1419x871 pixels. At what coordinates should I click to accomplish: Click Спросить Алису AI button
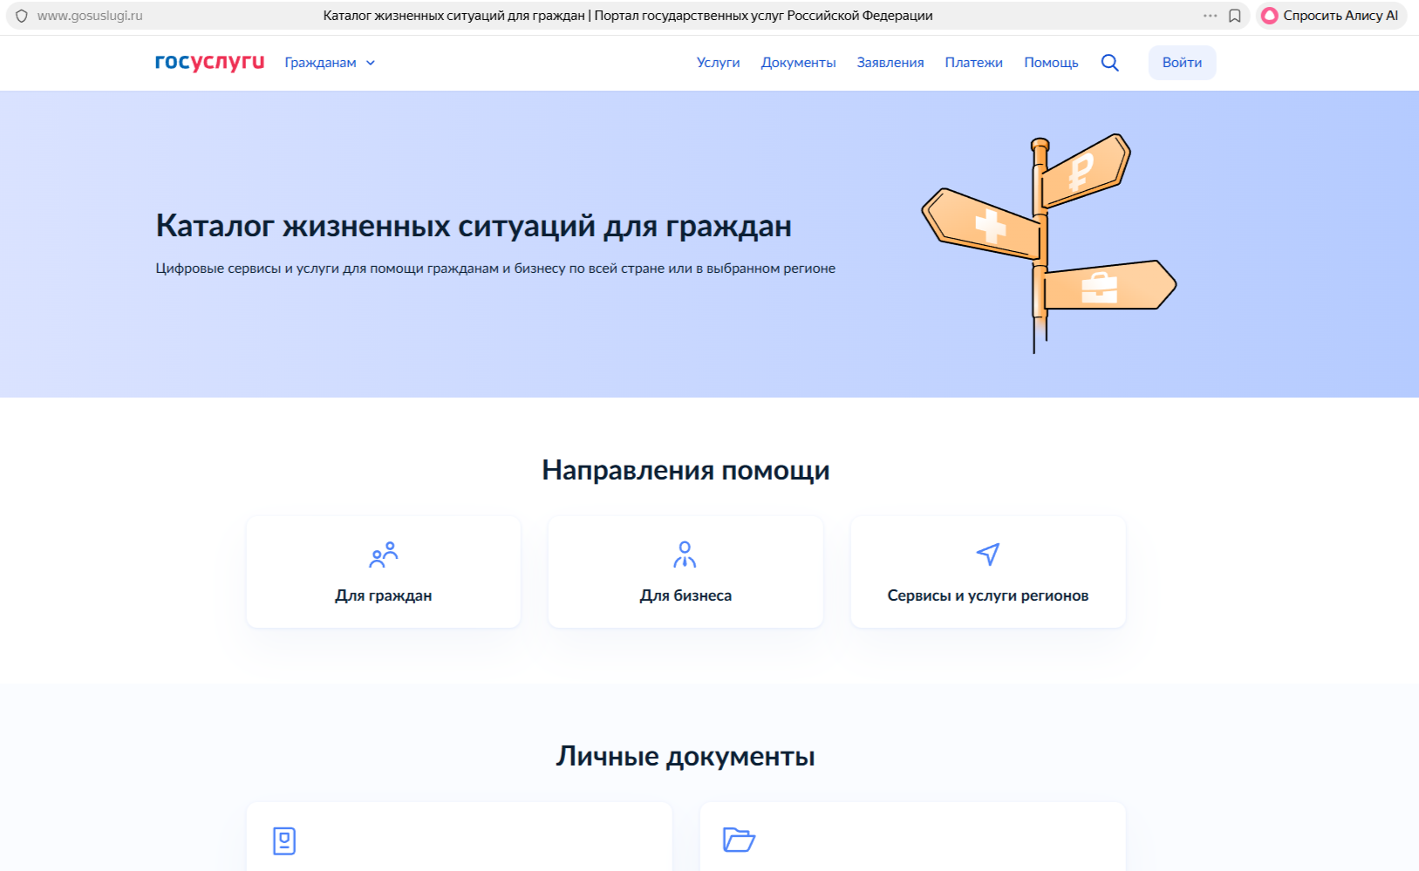1331,16
